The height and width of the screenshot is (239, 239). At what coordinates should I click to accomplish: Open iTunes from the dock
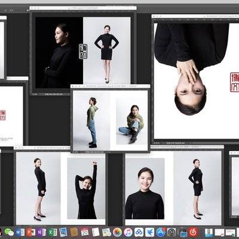128,232
